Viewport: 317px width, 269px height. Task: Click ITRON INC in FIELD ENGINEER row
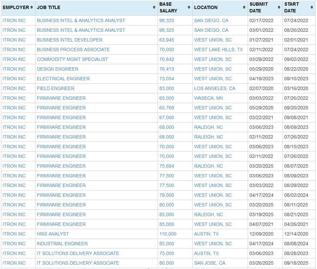(14, 88)
